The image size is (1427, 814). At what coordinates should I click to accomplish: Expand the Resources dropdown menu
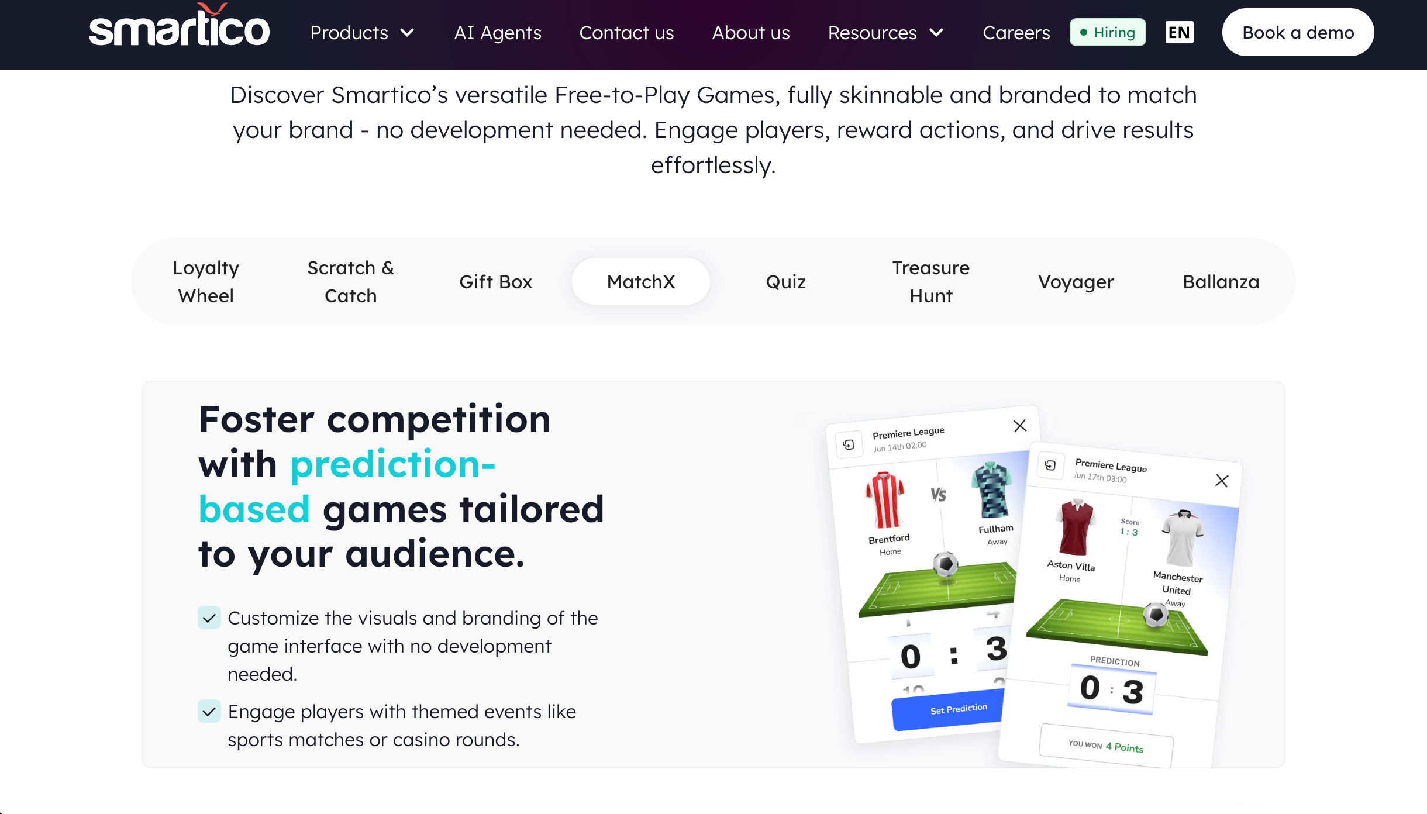(885, 33)
